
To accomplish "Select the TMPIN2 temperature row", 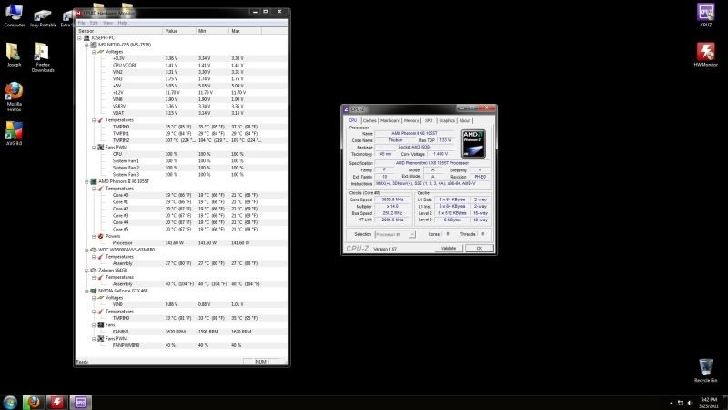I will point(181,140).
